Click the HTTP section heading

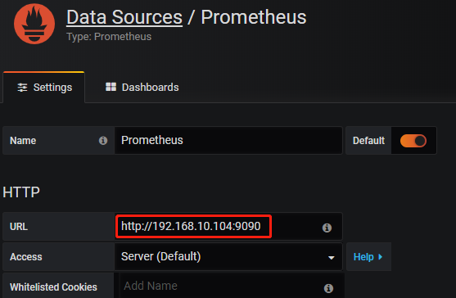pos(21,192)
